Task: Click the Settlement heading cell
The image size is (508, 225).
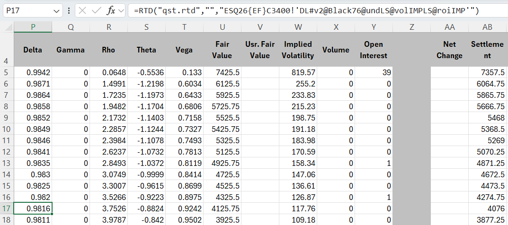Action: tap(488, 50)
